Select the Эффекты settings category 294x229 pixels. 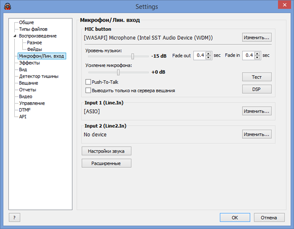(30, 63)
